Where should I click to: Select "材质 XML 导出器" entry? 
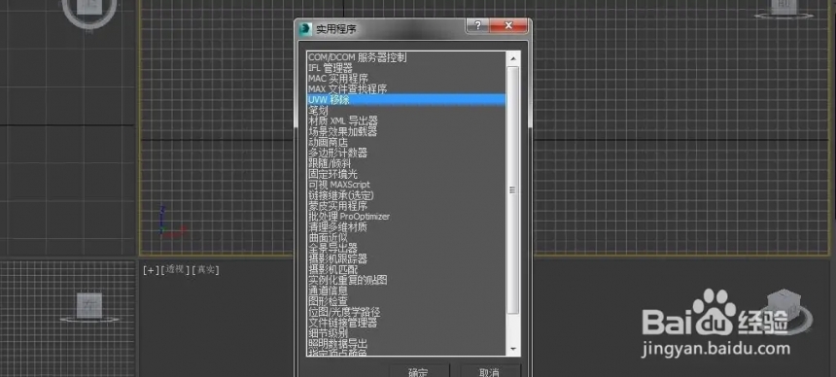(405, 121)
